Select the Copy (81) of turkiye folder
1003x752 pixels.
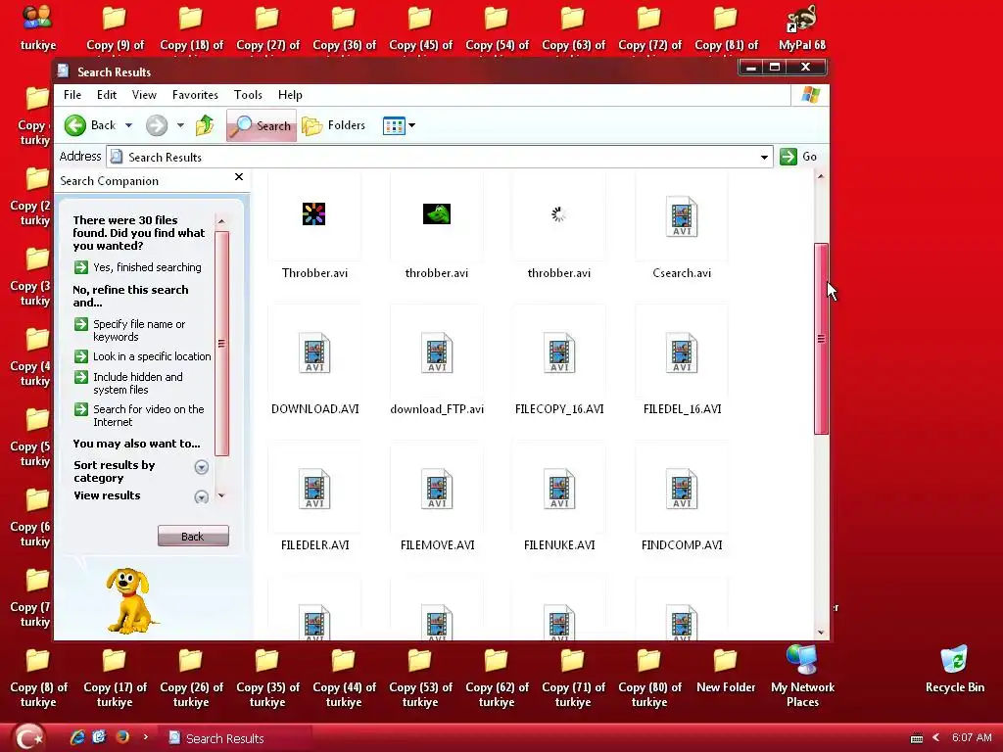(x=726, y=28)
